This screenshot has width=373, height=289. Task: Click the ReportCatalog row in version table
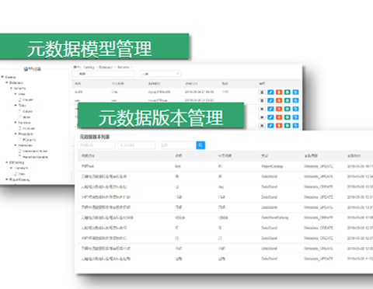[225, 166]
